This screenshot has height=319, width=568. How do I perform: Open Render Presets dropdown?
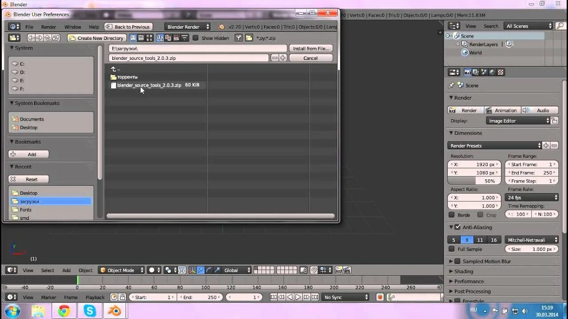pyautogui.click(x=495, y=145)
